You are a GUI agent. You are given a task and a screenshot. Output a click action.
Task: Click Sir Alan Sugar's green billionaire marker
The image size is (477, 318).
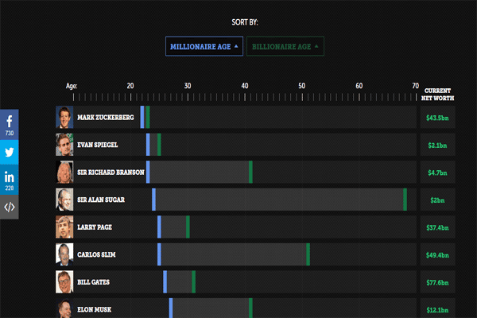pos(405,200)
